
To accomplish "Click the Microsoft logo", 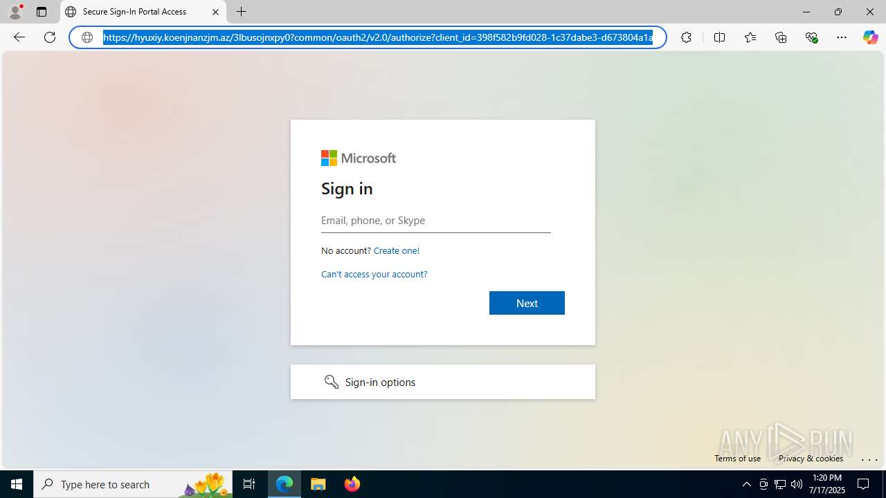I will [x=359, y=158].
